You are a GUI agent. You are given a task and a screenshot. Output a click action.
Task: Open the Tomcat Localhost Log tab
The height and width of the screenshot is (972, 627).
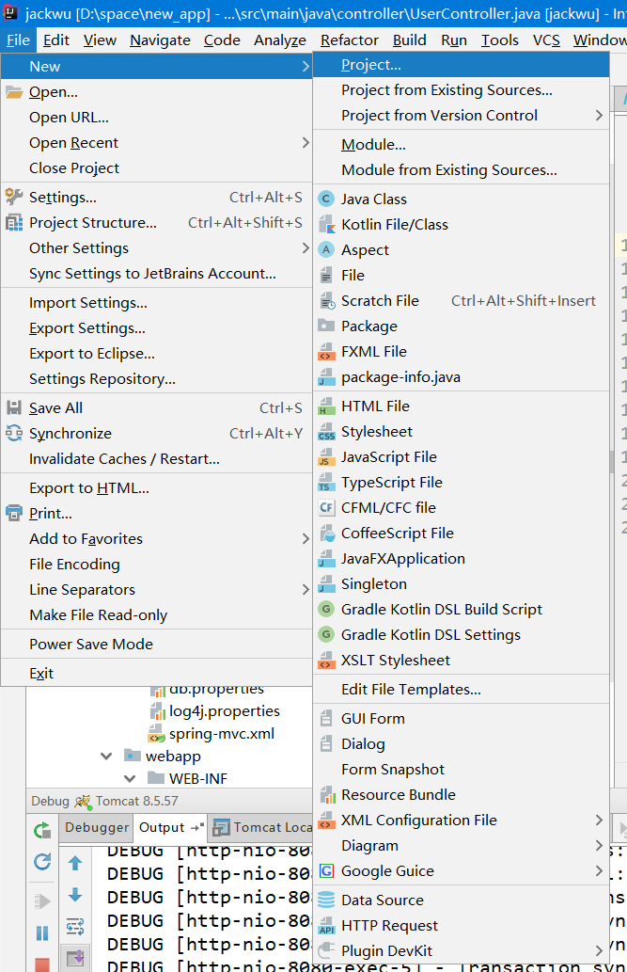pyautogui.click(x=261, y=827)
